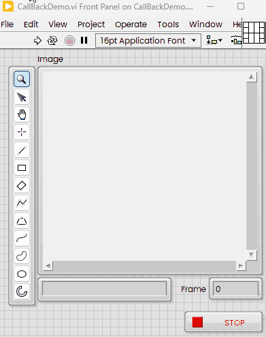Select the Polygon ROI tool
This screenshot has height=337, width=266.
(x=22, y=221)
